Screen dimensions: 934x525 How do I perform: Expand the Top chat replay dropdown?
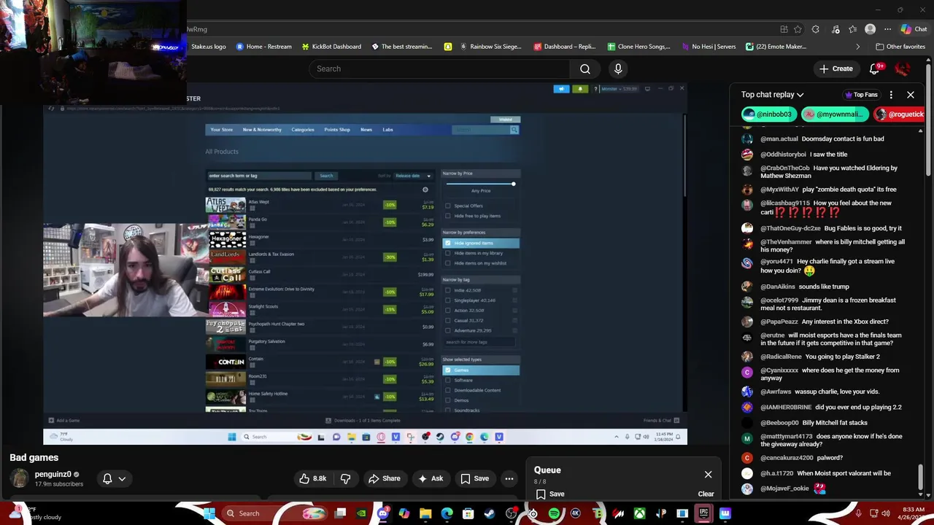[x=772, y=95]
